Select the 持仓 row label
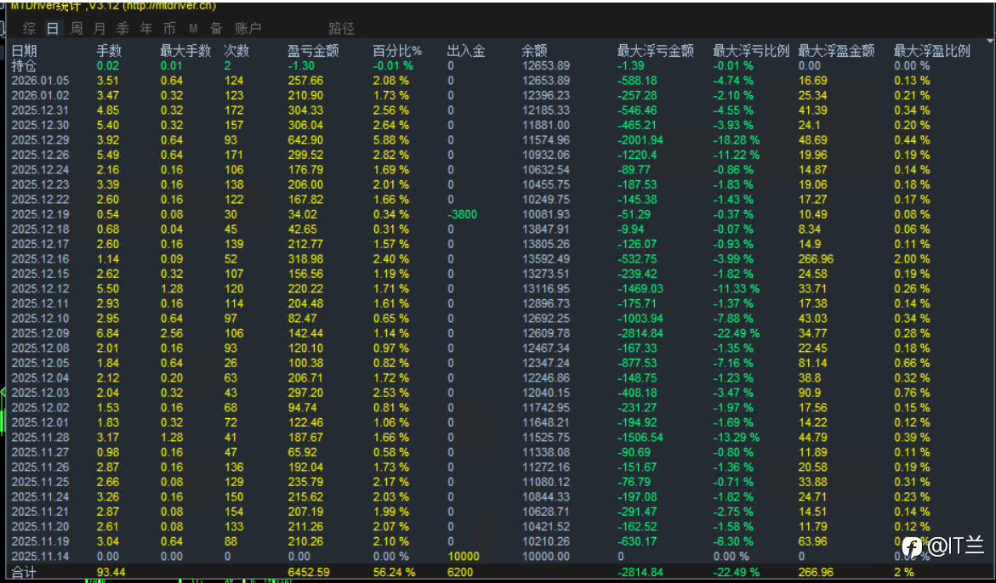Viewport: 996px width, 583px height. (24, 66)
